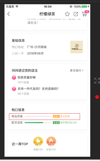Click the 商品质量 rating bar
Screen dimensions: 100x161
(x=38, y=116)
